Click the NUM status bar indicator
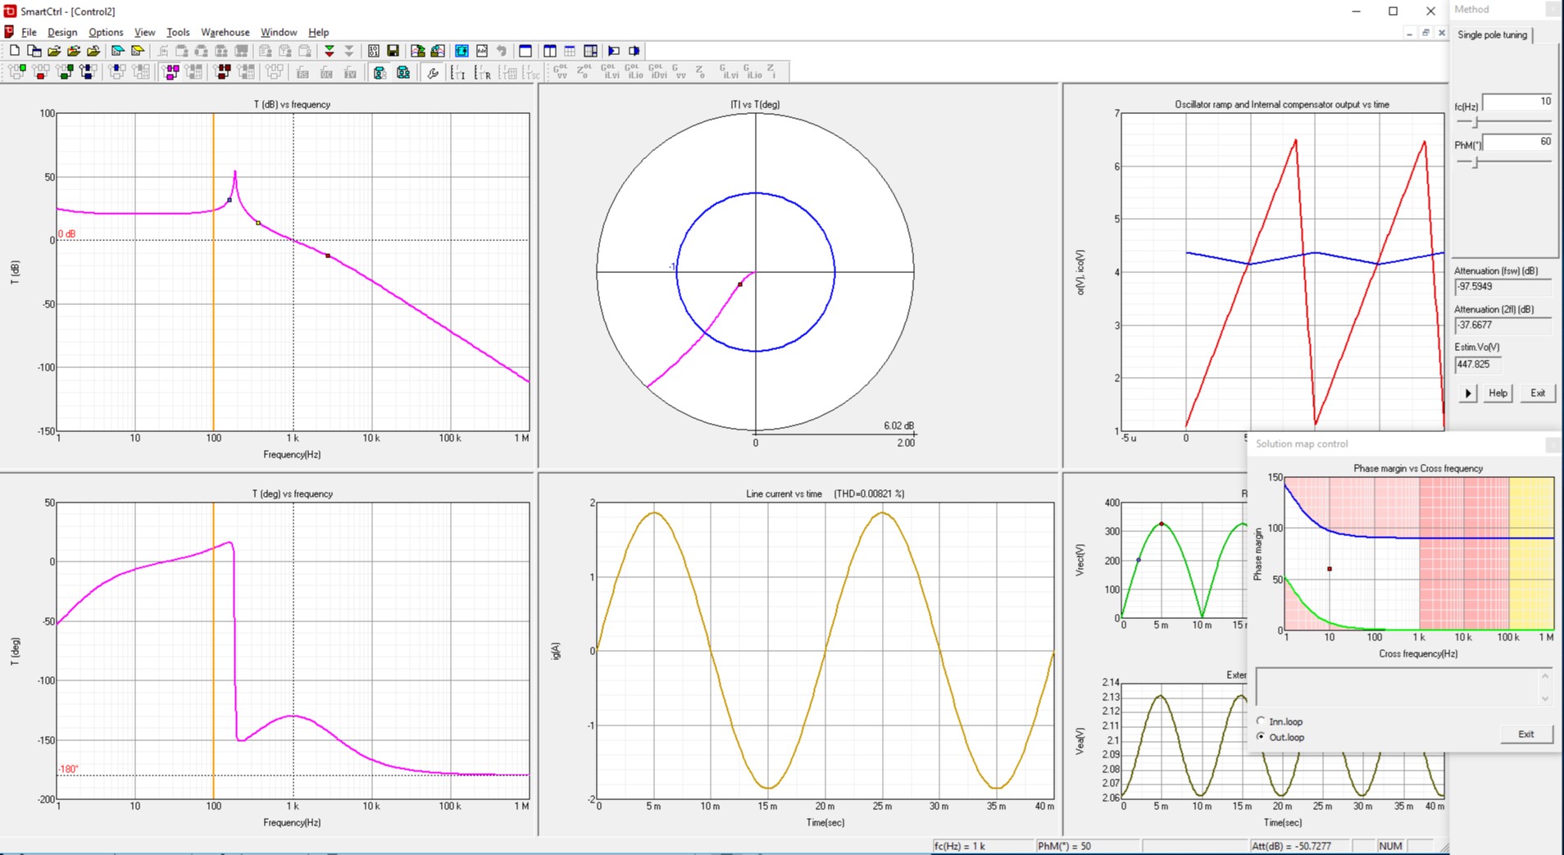The image size is (1564, 855). [1390, 846]
